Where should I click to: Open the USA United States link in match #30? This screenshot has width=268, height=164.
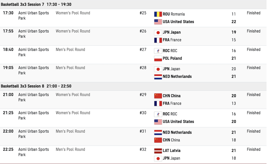pyautogui.click(x=178, y=122)
